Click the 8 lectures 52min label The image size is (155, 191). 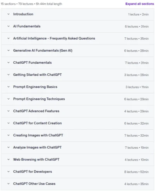tap(136, 172)
